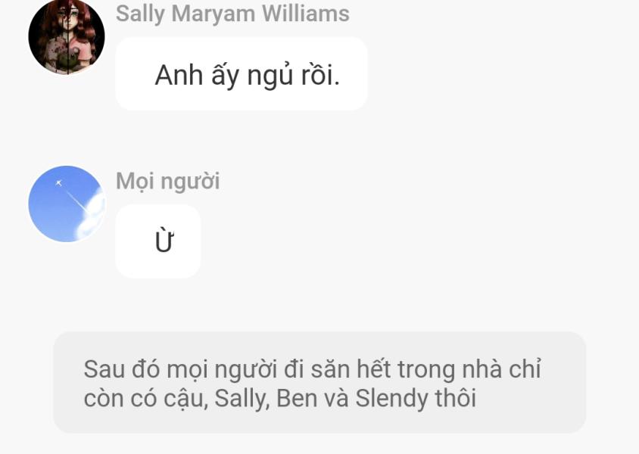Tap the 'Ừ' message bubble
The width and height of the screenshot is (639, 454).
(x=158, y=241)
